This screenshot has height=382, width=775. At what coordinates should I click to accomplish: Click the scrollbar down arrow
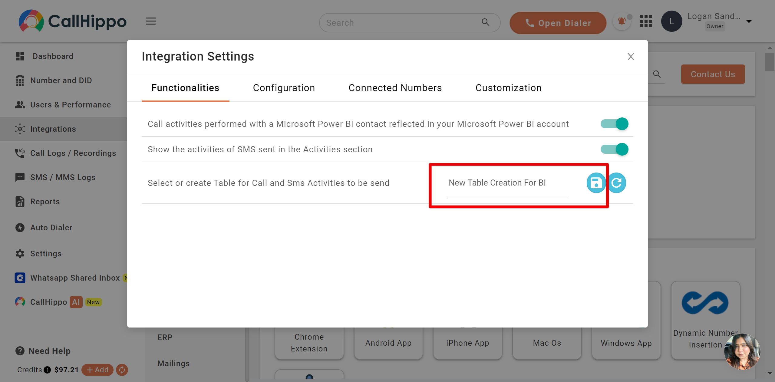point(770,373)
